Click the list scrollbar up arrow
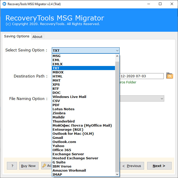The width and height of the screenshot is (178, 178). tap(117, 56)
